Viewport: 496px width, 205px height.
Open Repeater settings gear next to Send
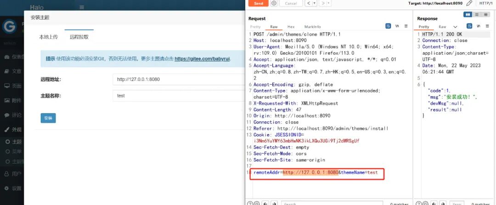[x=274, y=3]
